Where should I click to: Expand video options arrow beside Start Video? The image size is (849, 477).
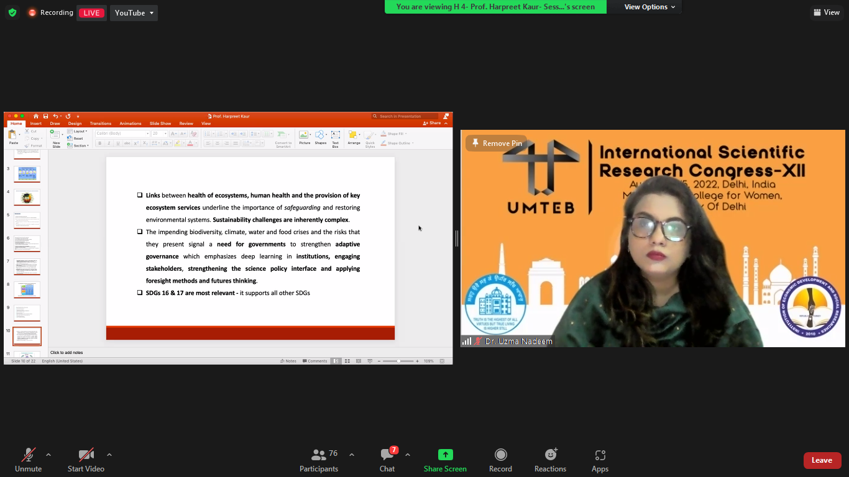[109, 455]
